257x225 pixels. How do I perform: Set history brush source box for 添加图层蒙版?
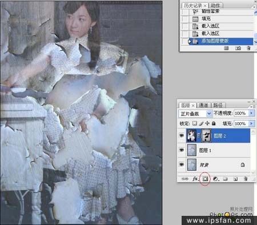[185, 41]
